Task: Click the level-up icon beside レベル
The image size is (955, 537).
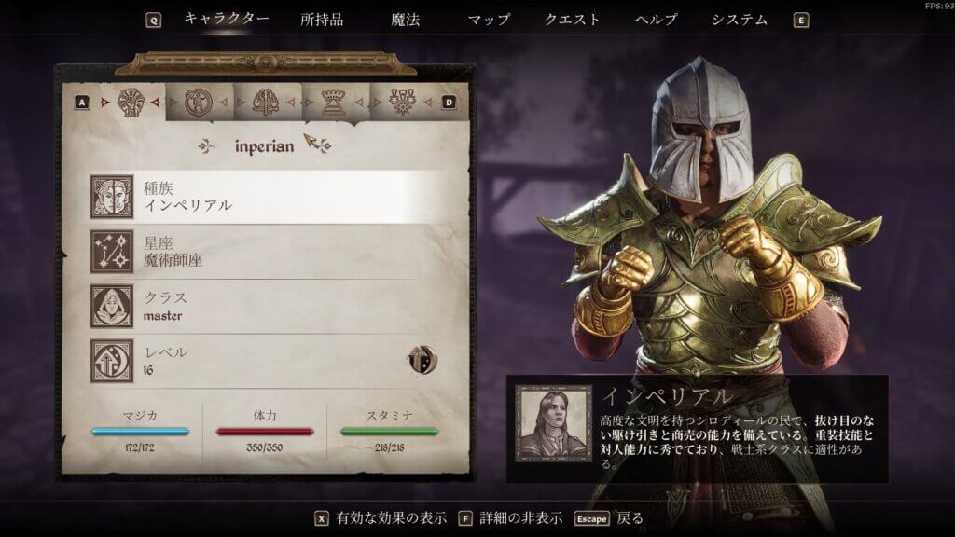Action: click(x=422, y=360)
